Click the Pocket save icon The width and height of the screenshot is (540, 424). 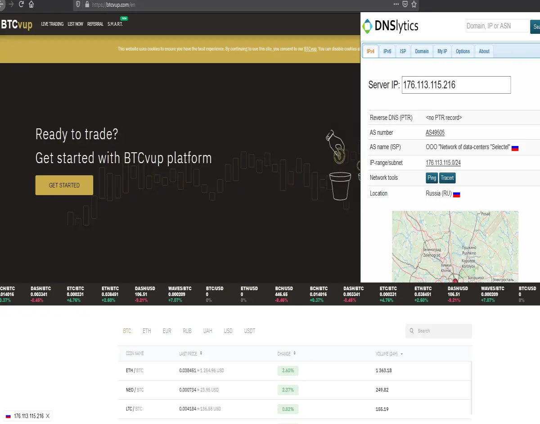coord(405,4)
